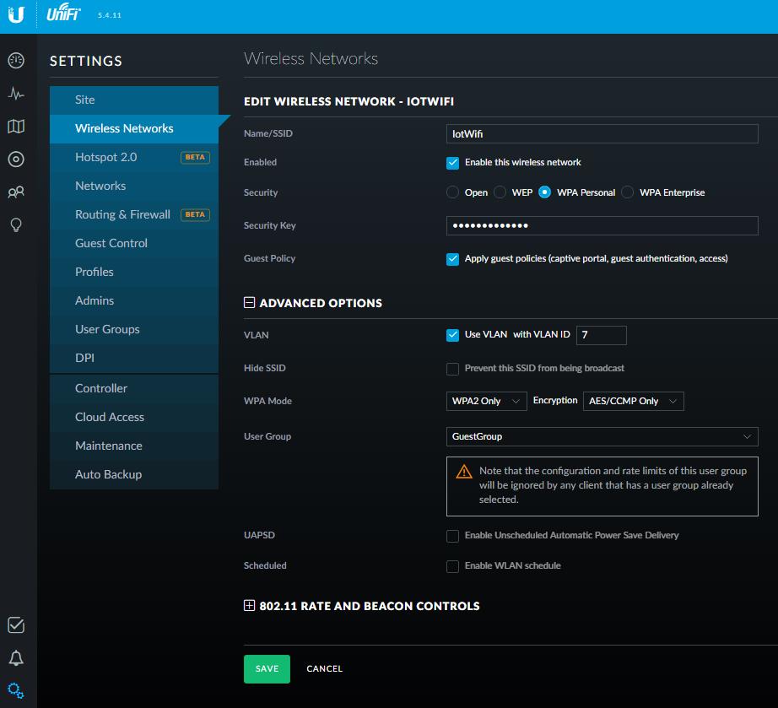Open the Dashboard icon in left rail

(16, 61)
